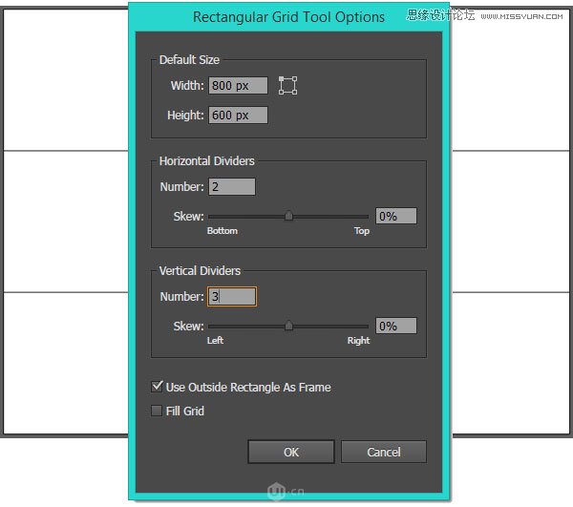Cancel the Rectangular Grid Tool Options dialog
The width and height of the screenshot is (573, 507).
pyautogui.click(x=383, y=452)
